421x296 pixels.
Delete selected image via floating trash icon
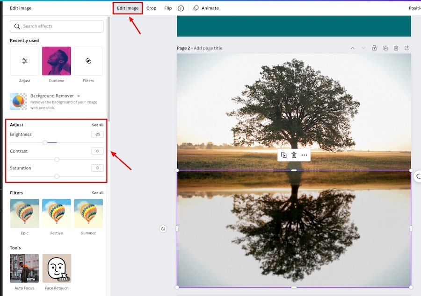pyautogui.click(x=294, y=155)
